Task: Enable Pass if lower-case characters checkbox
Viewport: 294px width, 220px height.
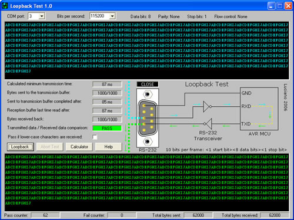Action: pyautogui.click(x=95, y=137)
